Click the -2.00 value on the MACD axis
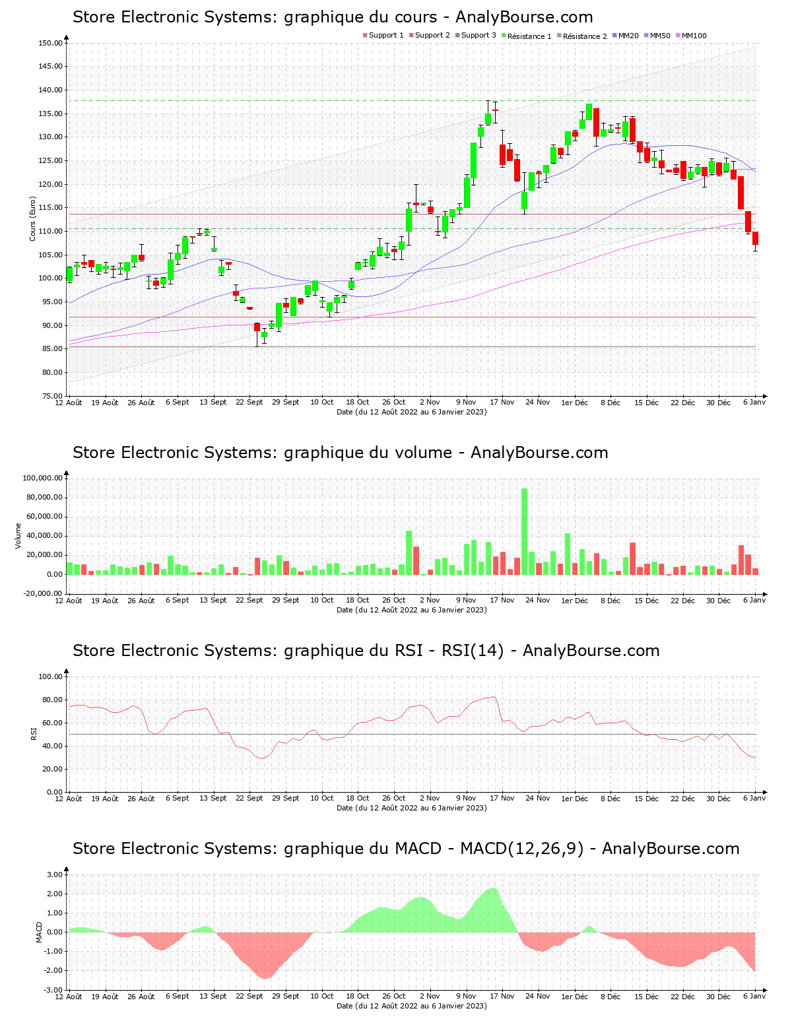 coord(54,971)
